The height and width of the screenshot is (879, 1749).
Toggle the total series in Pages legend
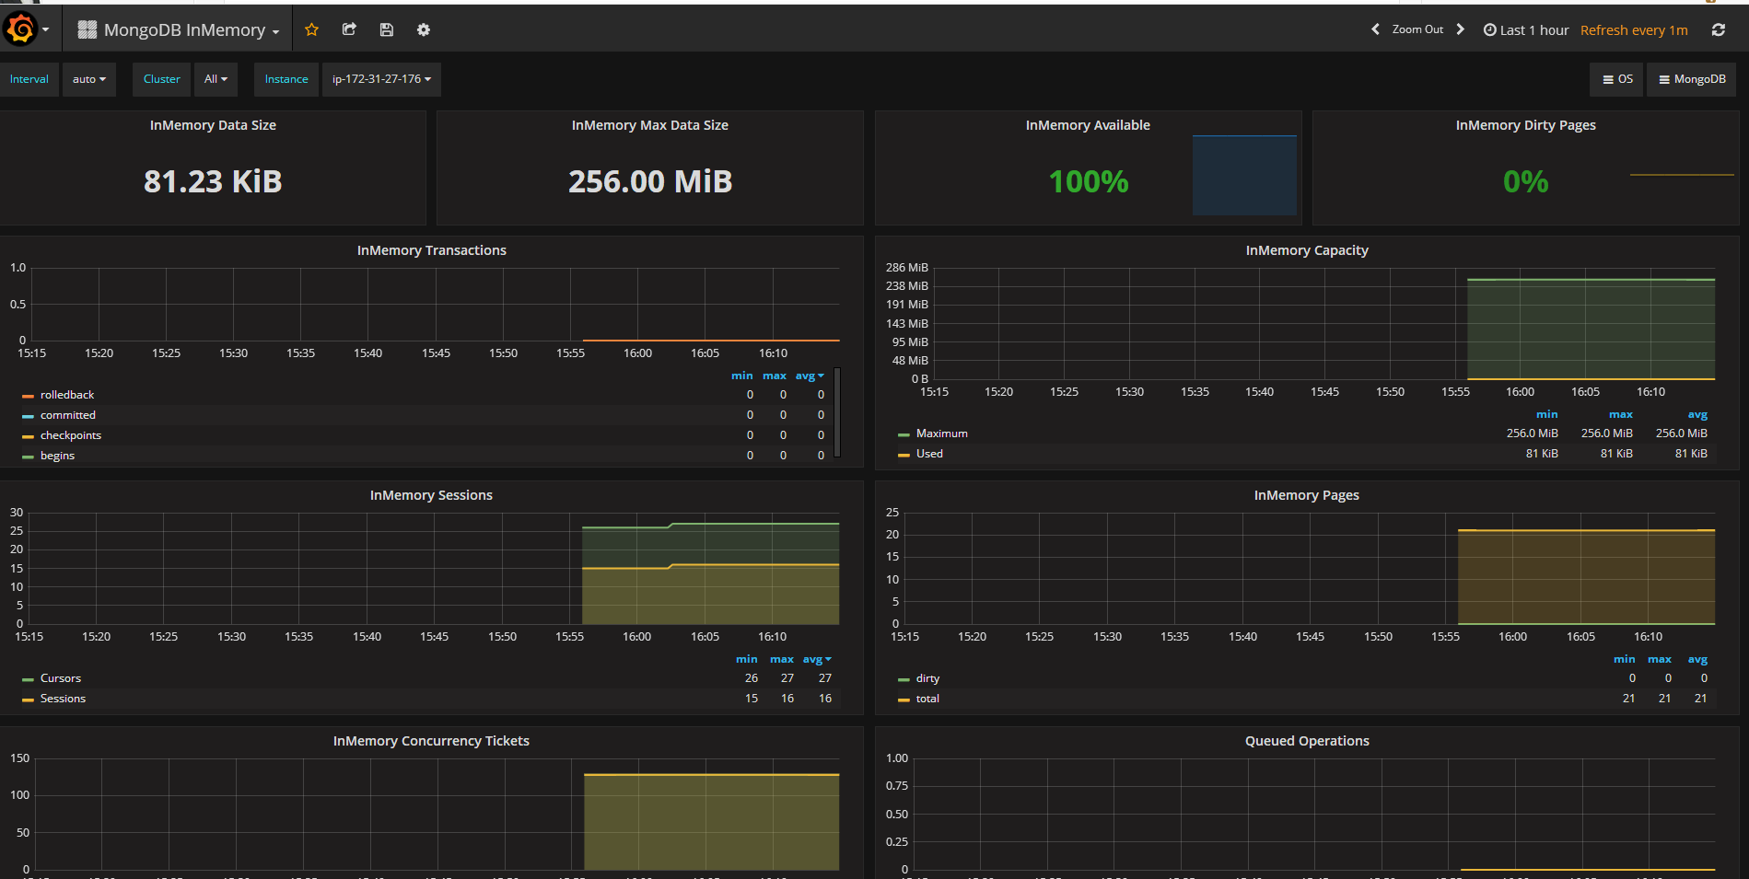tap(927, 699)
